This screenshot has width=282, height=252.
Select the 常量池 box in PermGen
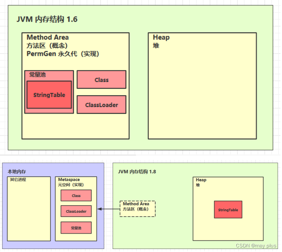(x=49, y=92)
